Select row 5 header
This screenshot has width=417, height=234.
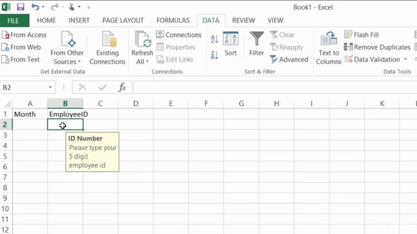(x=5, y=156)
